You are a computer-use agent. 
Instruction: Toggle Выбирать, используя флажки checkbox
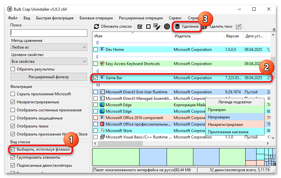[x=13, y=149]
